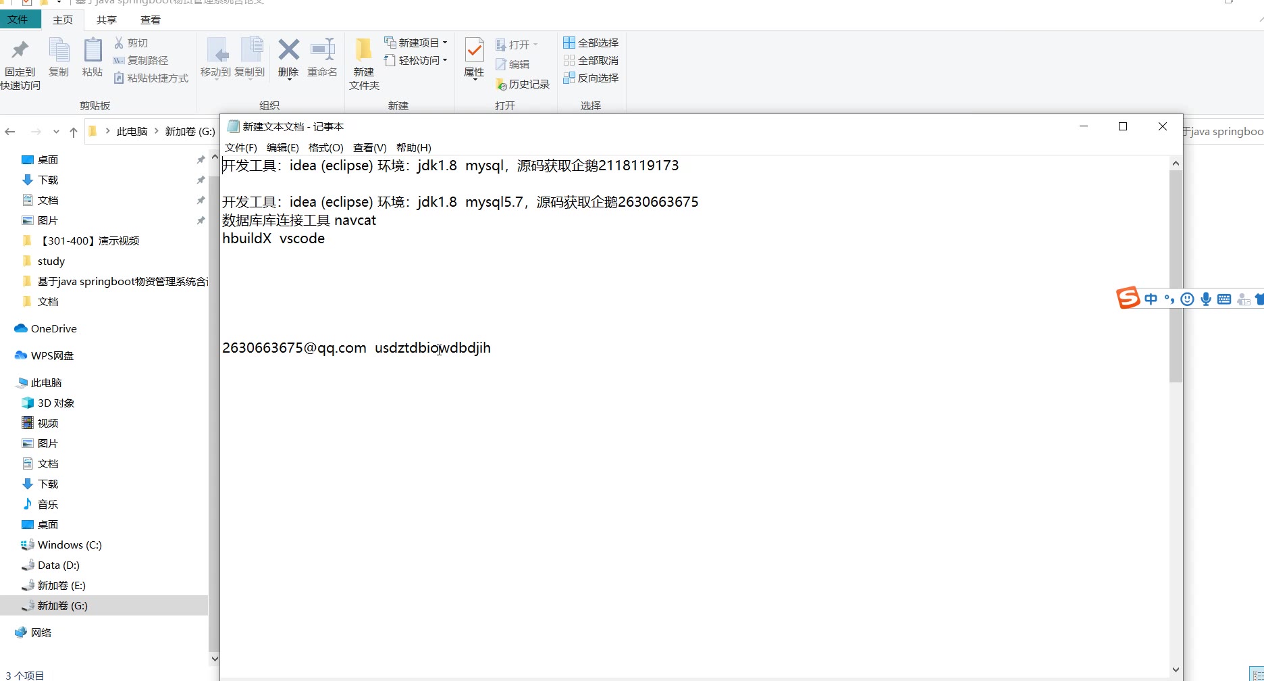Click Paste shortcut (粘贴快捷方式)
The height and width of the screenshot is (681, 1264).
click(151, 78)
